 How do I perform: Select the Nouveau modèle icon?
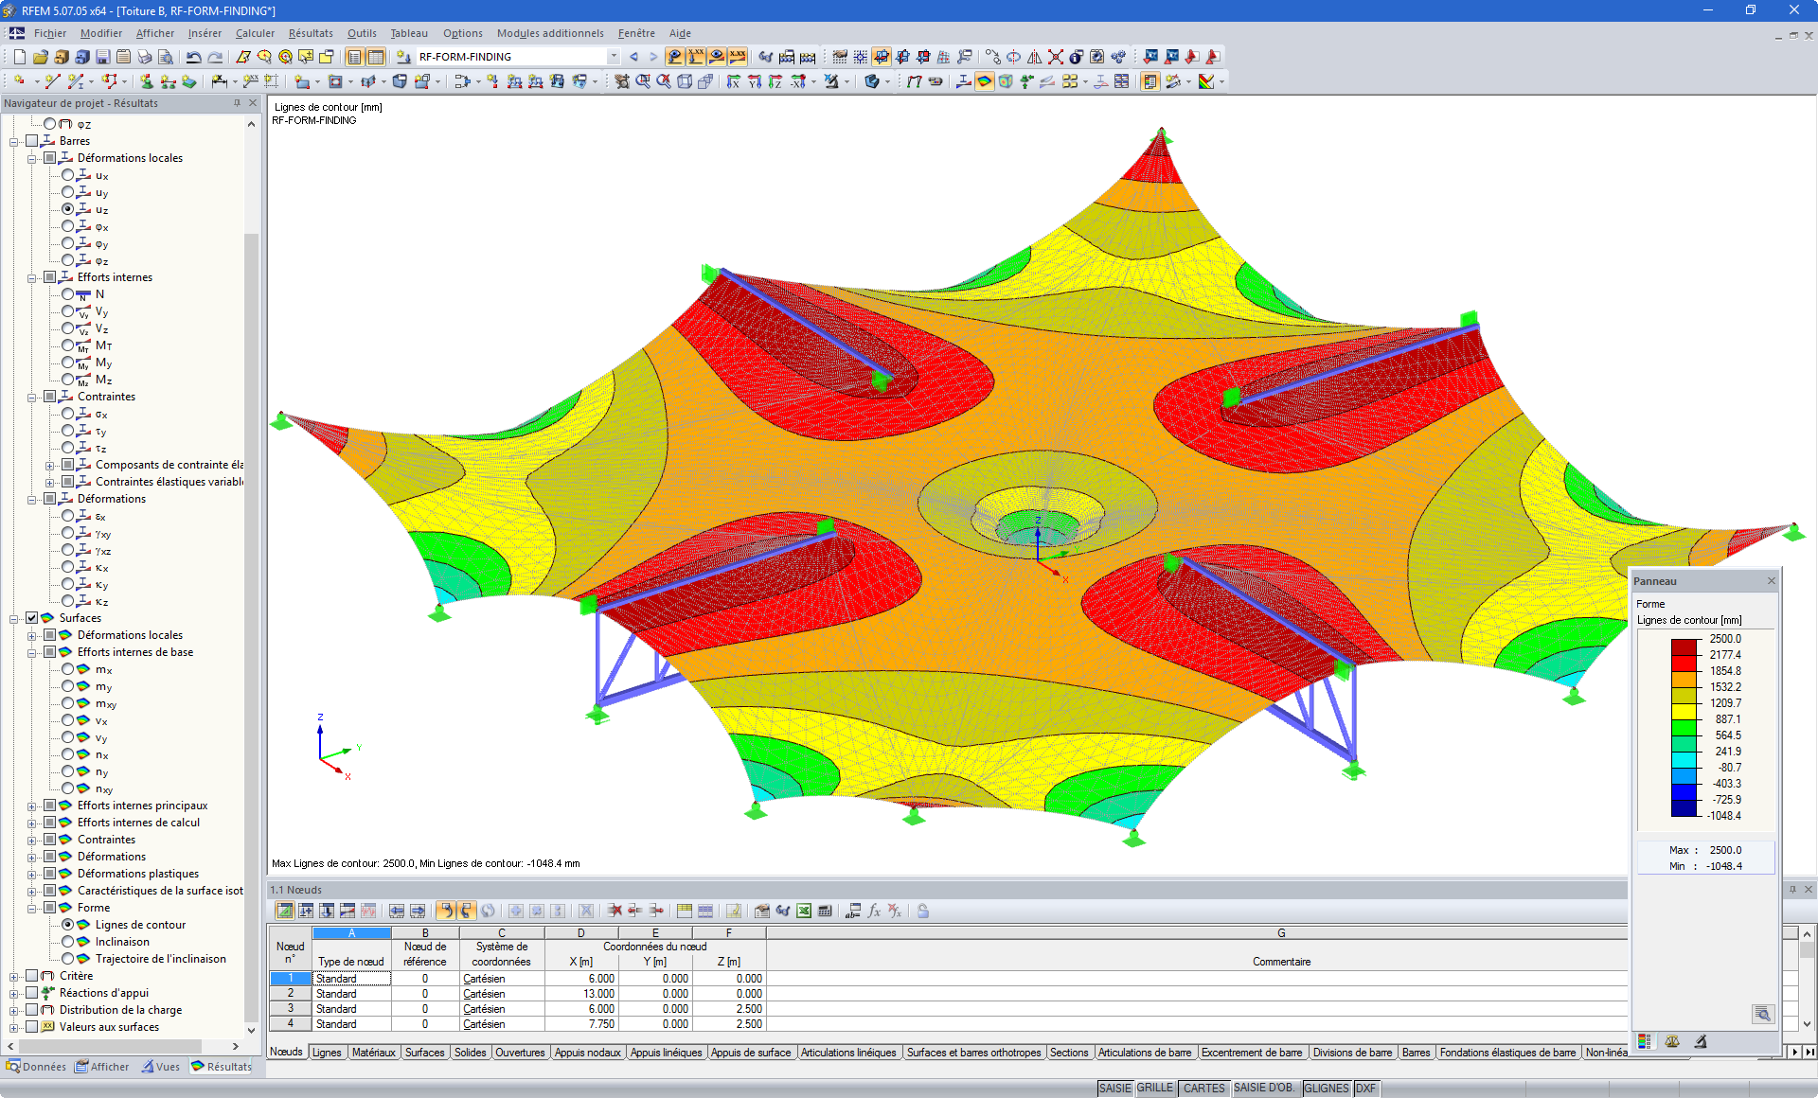click(x=18, y=57)
